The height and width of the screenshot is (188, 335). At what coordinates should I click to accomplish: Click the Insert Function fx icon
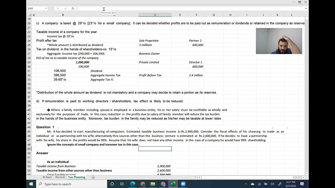[x=73, y=8]
